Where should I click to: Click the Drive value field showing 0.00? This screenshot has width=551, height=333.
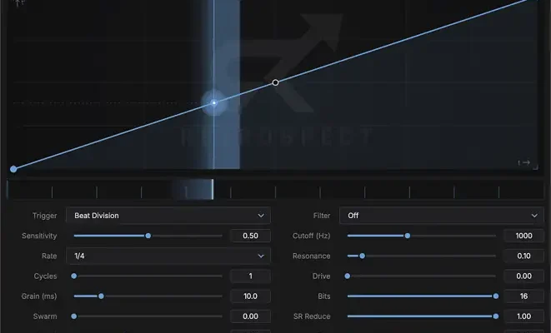[x=523, y=276]
